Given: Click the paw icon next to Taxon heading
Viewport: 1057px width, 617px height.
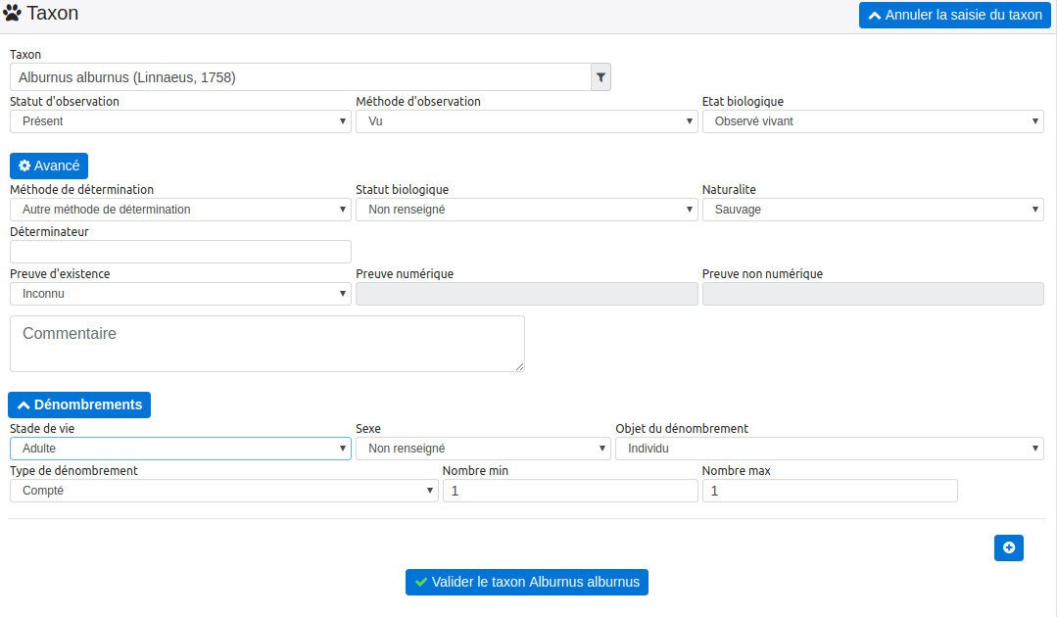Looking at the screenshot, I should 12,13.
